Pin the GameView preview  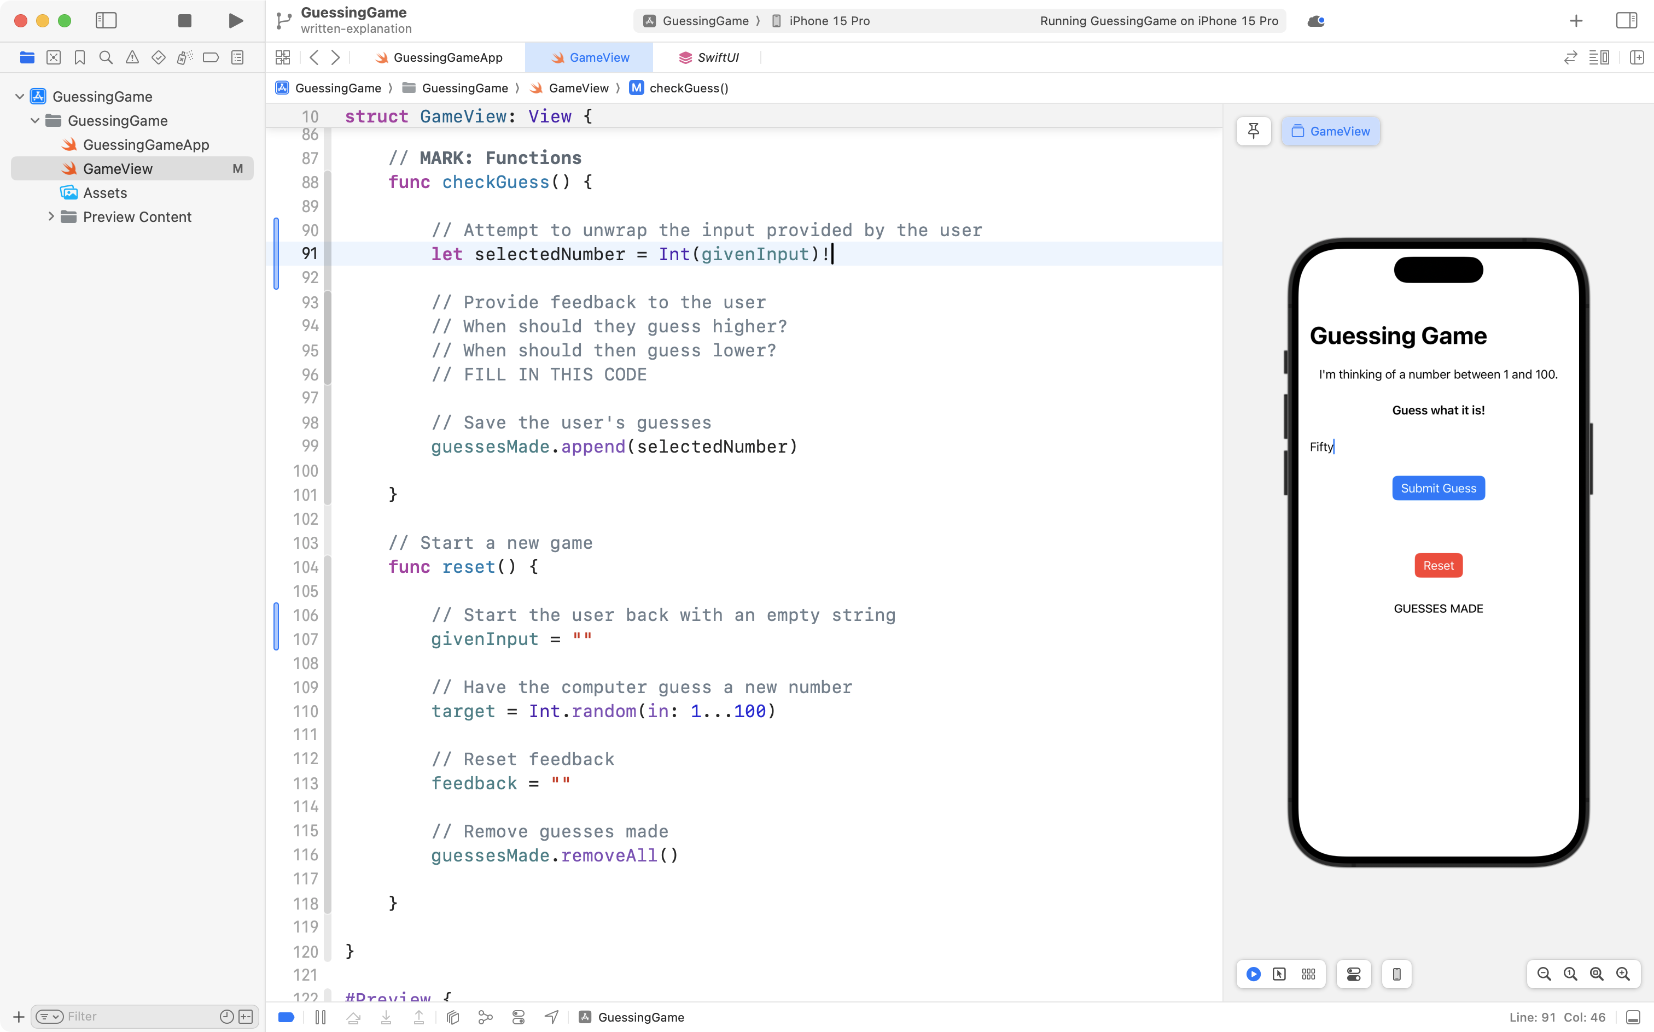click(x=1254, y=130)
